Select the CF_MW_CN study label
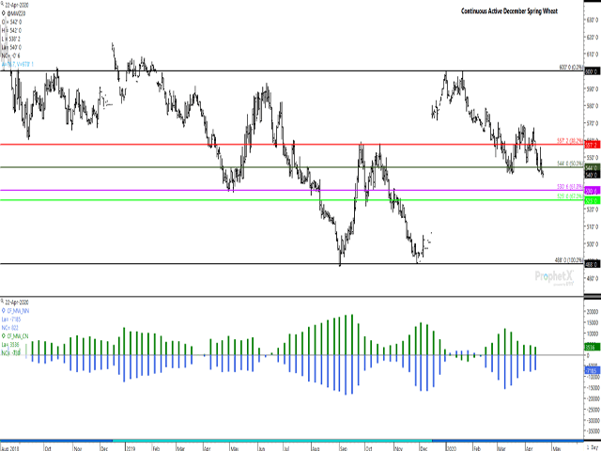Viewport: 601px width, 451px height. pyautogui.click(x=18, y=336)
